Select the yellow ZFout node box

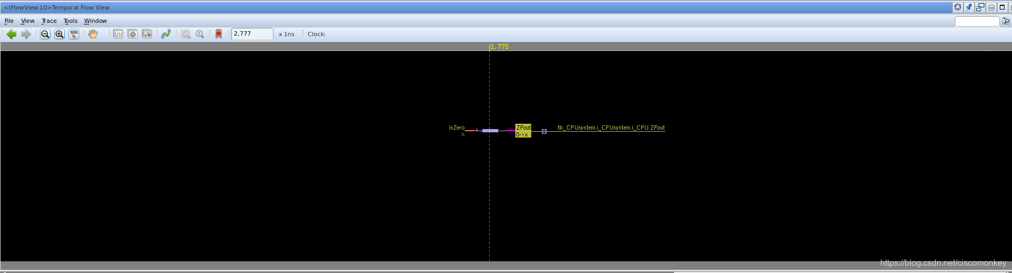click(523, 131)
